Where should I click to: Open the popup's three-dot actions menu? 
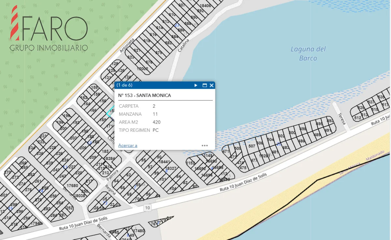(x=205, y=145)
